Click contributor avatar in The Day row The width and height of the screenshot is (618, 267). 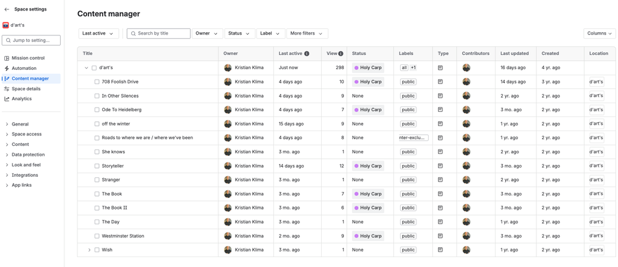466,222
